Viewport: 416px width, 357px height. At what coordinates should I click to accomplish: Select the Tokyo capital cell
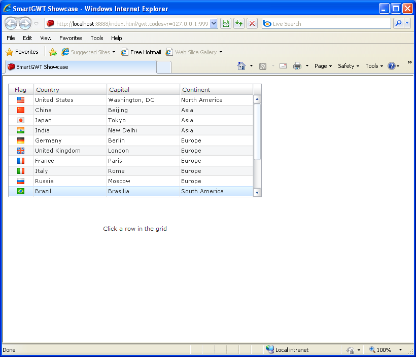(x=144, y=120)
